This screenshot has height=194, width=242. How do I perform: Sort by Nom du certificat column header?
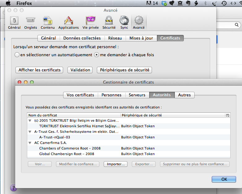74,115
